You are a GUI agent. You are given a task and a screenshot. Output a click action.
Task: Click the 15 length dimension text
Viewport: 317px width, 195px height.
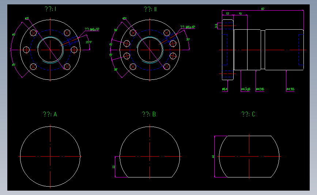(240, 14)
